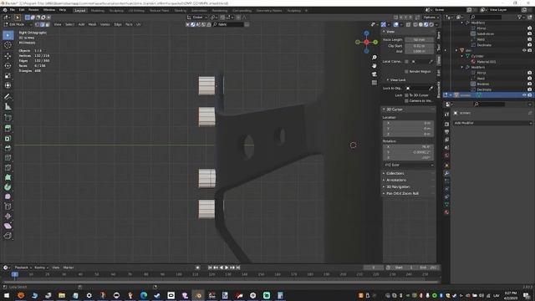Choose the Bevel tool
This screenshot has height=301, width=535.
click(8, 148)
